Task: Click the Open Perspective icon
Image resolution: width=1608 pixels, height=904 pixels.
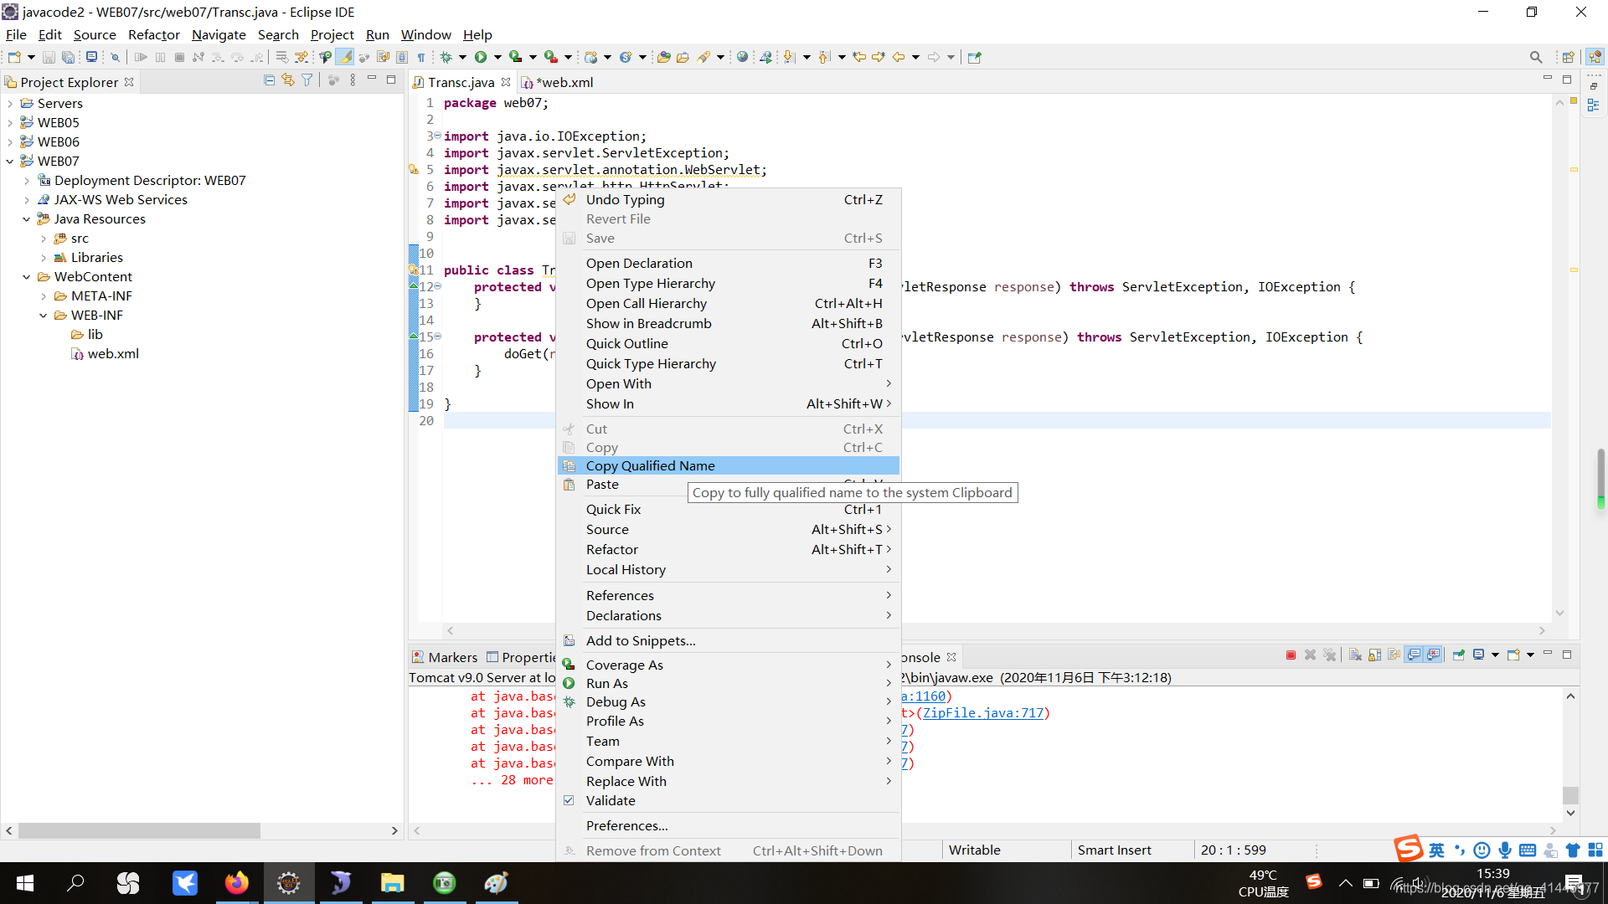Action: click(x=1569, y=57)
